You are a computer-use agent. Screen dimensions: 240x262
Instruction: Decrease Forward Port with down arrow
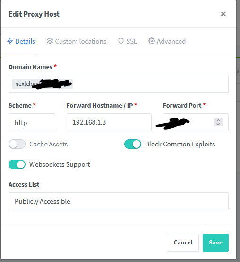point(218,124)
